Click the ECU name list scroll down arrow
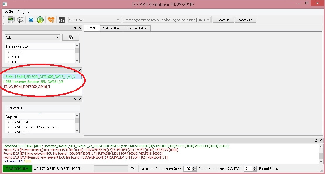The width and height of the screenshot is (325, 174). click(77, 61)
